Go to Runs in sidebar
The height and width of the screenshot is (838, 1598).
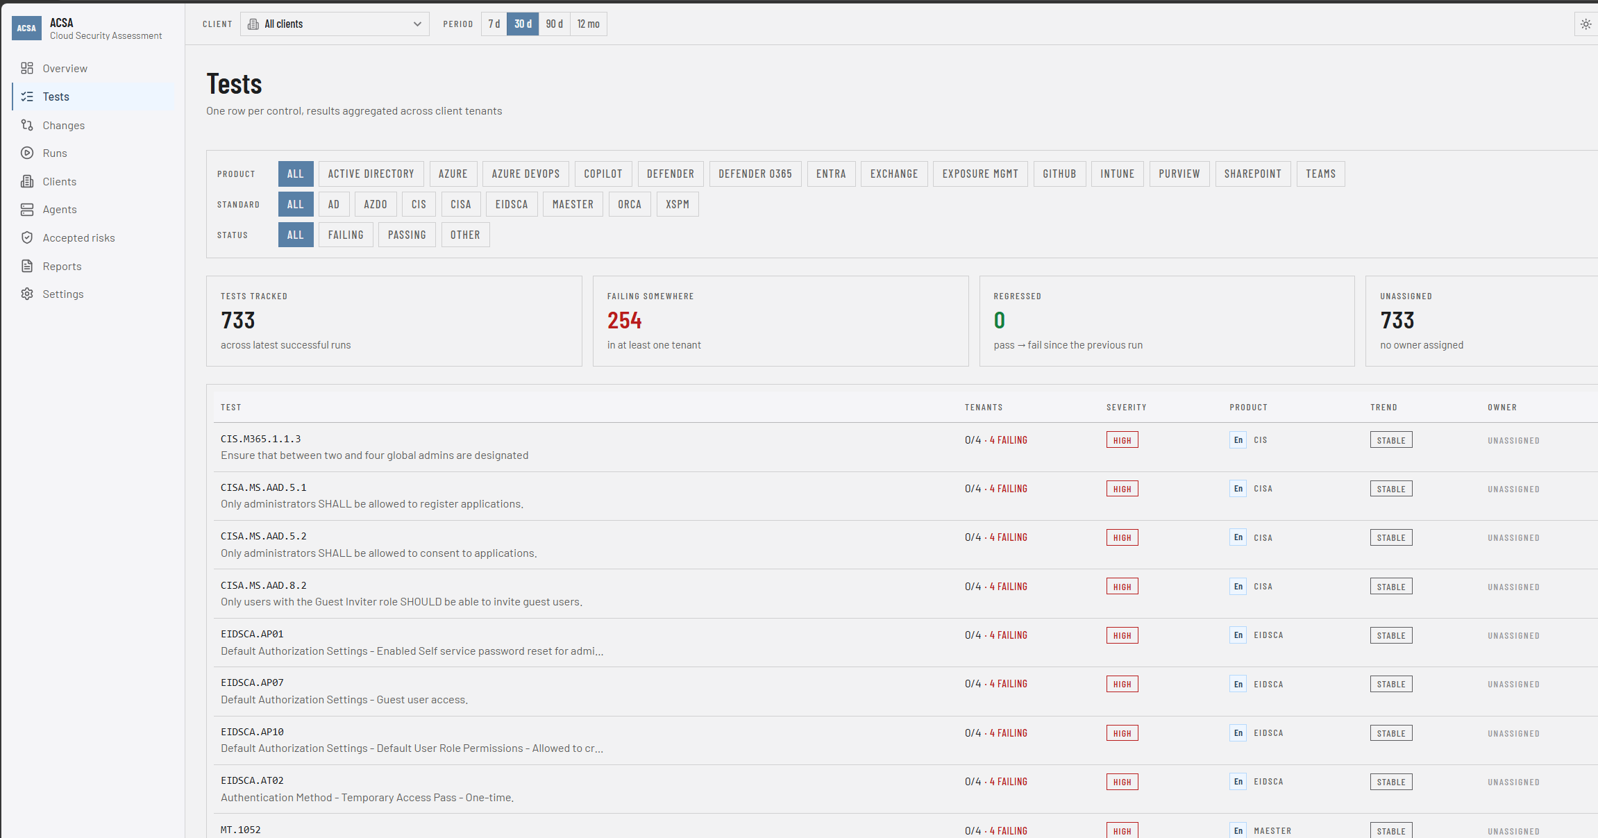93,153
